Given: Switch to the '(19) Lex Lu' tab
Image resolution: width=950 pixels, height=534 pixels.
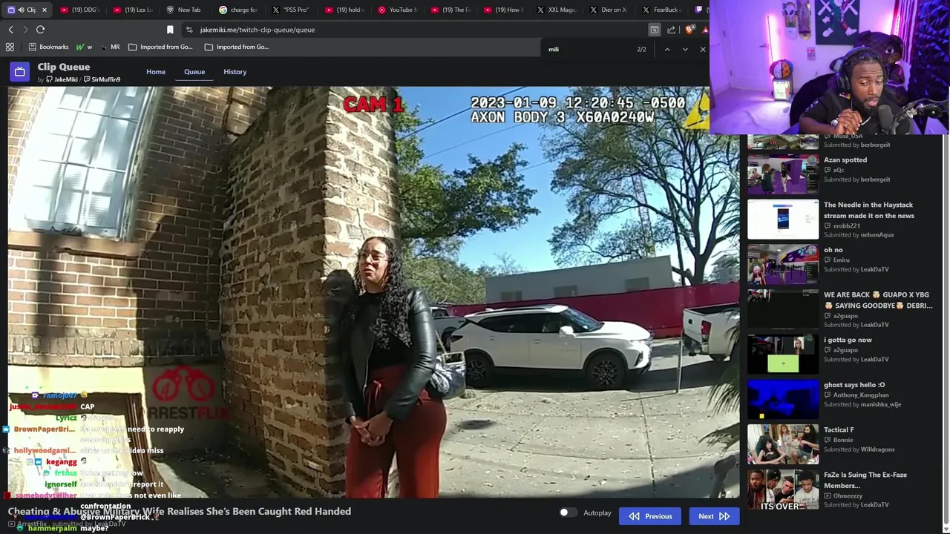Looking at the screenshot, I should pyautogui.click(x=132, y=10).
